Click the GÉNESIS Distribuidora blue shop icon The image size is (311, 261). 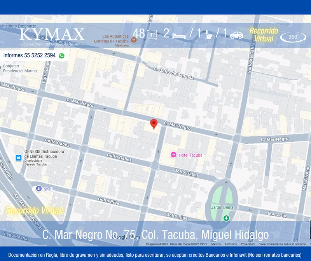tap(18, 158)
